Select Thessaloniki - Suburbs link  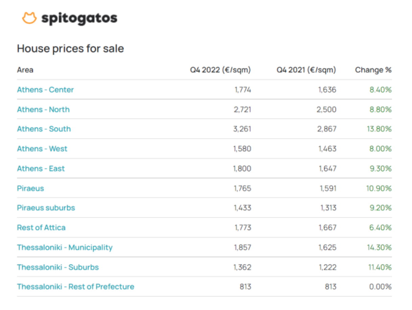tap(58, 267)
